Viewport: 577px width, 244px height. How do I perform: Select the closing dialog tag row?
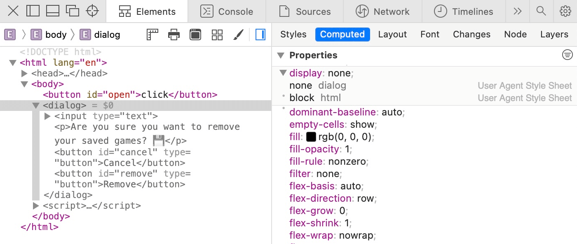68,195
